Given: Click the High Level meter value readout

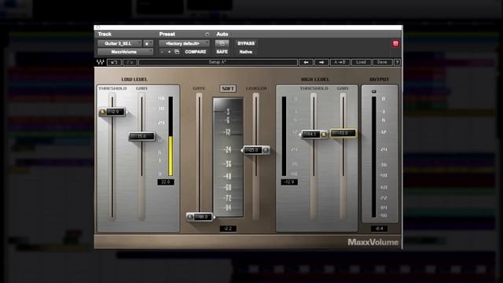Looking at the screenshot, I should pos(289,182).
